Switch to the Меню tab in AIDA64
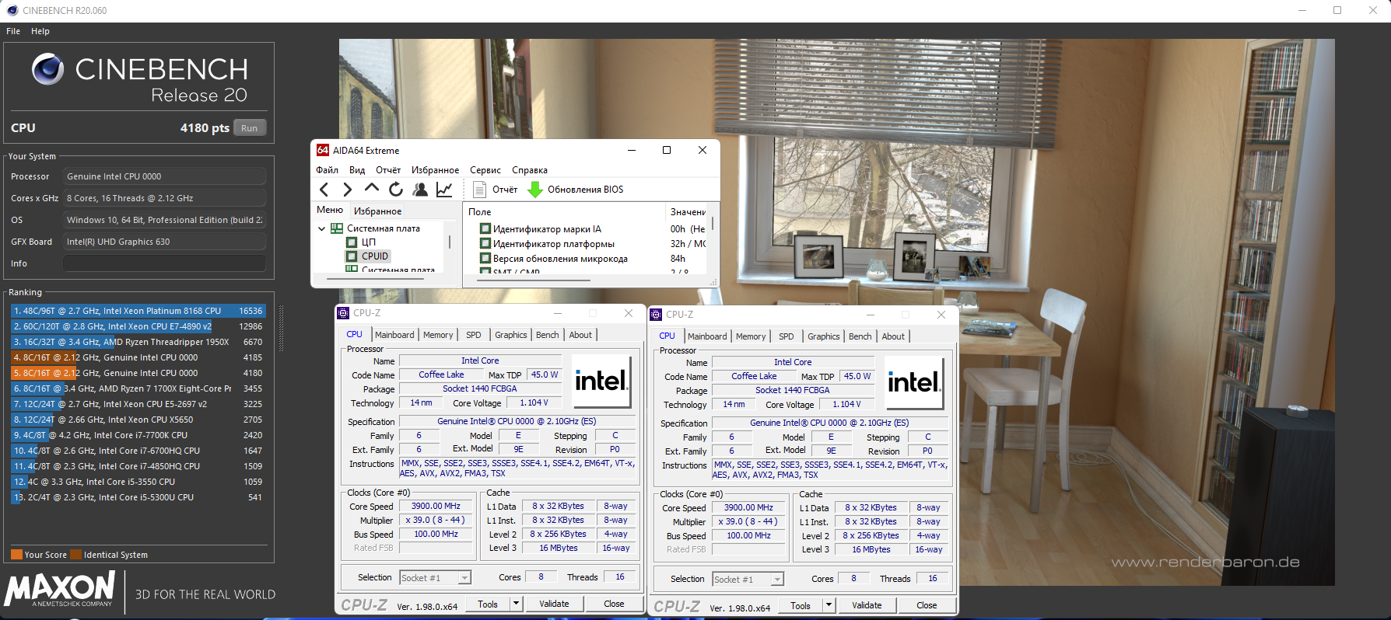The image size is (1391, 620). pos(330,210)
